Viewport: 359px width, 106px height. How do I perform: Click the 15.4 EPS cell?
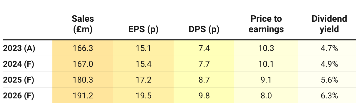coord(143,64)
